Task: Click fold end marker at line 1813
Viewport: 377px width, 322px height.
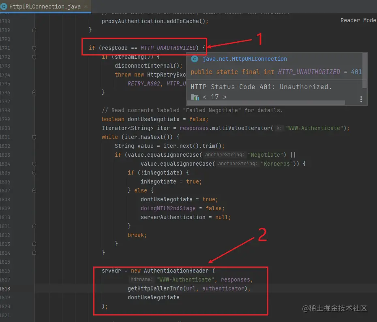Action: [x=34, y=244]
